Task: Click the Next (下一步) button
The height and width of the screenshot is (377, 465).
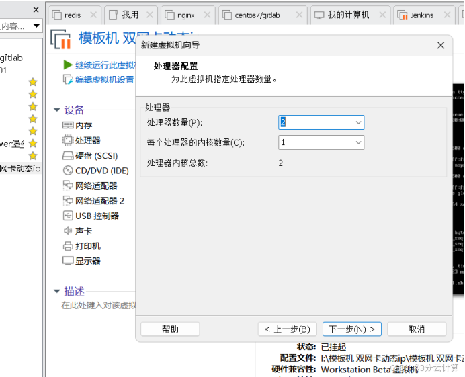Action: tap(352, 329)
